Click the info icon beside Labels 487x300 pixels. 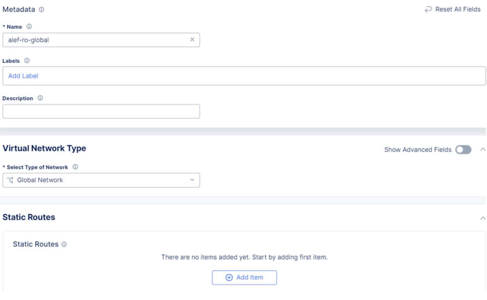point(27,61)
